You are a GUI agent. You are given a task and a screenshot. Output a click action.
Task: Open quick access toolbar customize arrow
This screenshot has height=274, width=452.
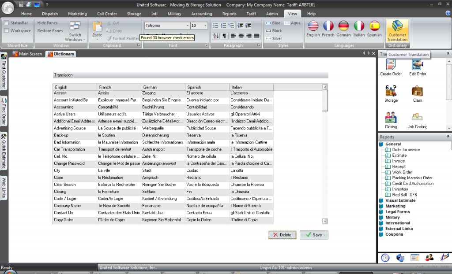tap(47, 4)
